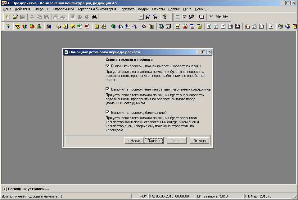Open the Помощь menu

(x=201, y=9)
